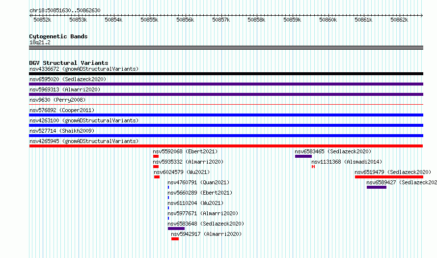Select nsv6110204 (Wu2021) label
This screenshot has width=437, height=258.
[195, 203]
